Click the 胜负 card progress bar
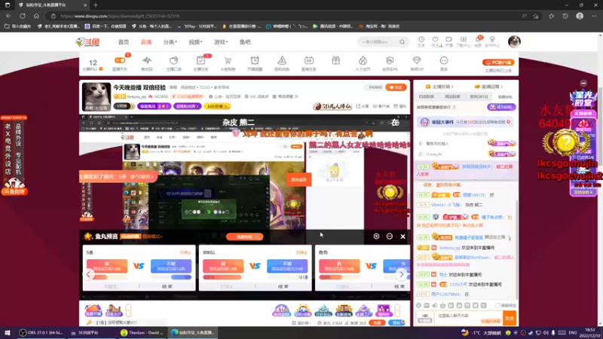603x339 pixels. pyautogui.click(x=363, y=276)
